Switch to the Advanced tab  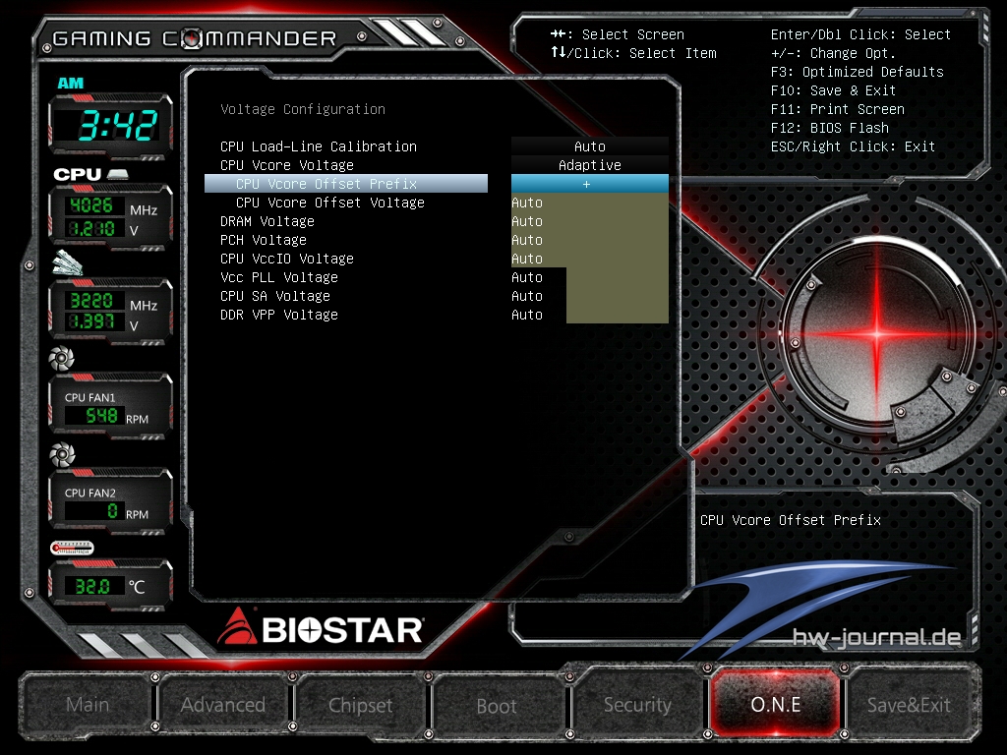(x=223, y=705)
